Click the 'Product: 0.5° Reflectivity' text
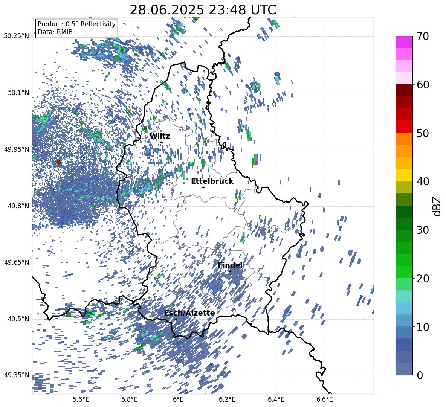The height and width of the screenshot is (407, 446). (76, 24)
